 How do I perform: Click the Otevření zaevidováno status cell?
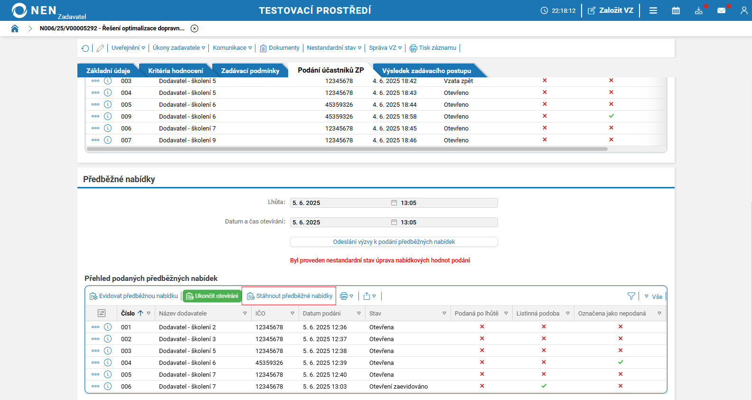coord(399,386)
